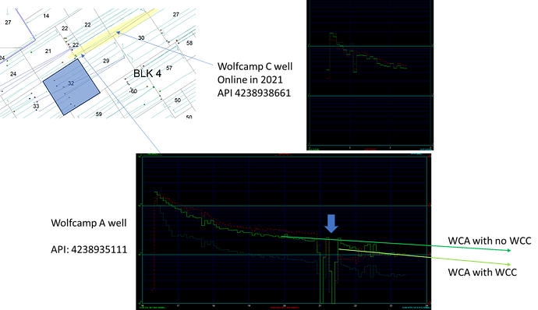Viewport: 538px width, 310px height.
Task: Click section number 21 on map
Action: point(48,51)
